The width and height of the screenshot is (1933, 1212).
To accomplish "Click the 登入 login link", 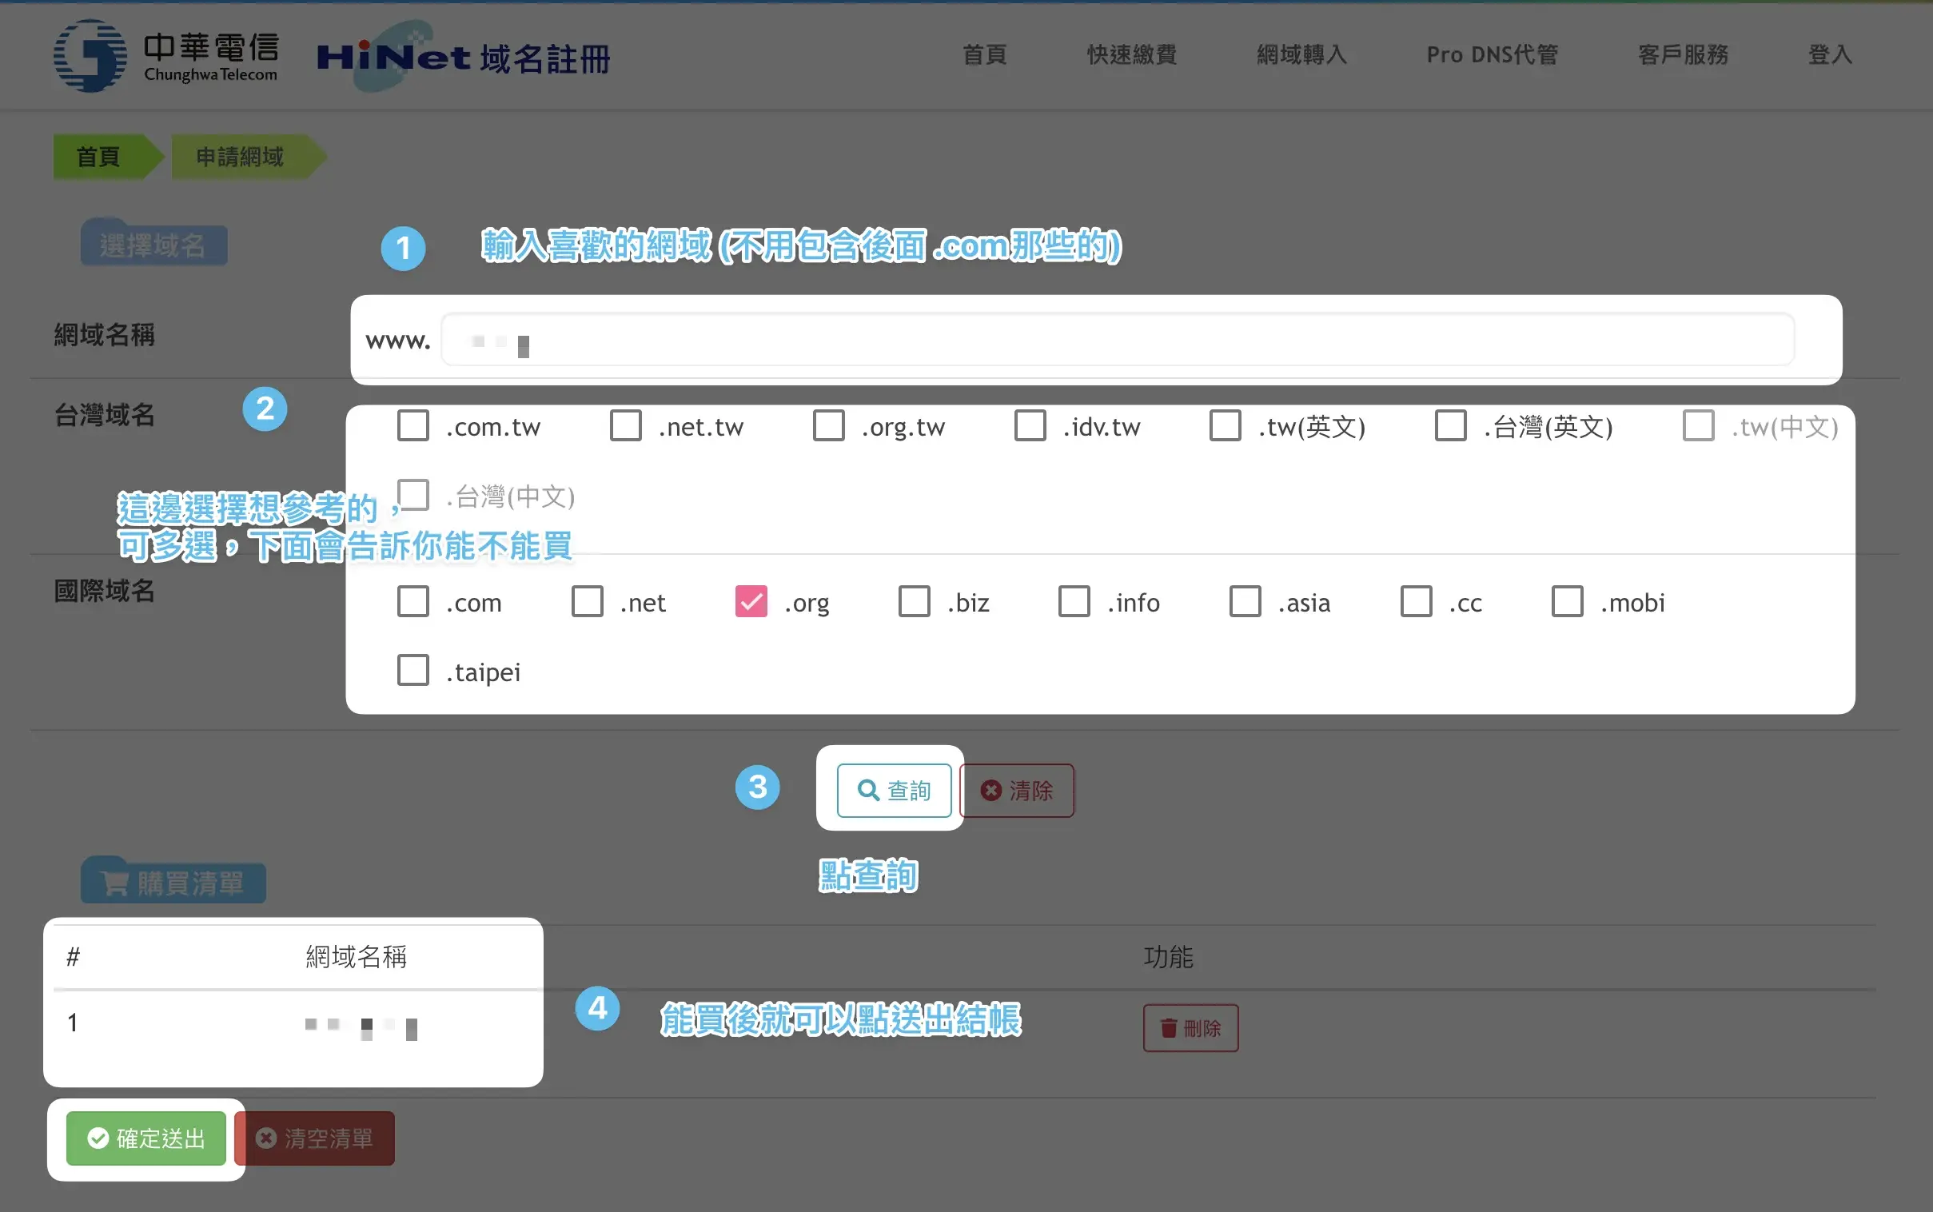I will pos(1830,54).
